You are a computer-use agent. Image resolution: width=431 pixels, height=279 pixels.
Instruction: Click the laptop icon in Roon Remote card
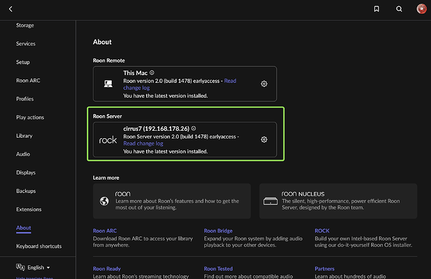108,84
